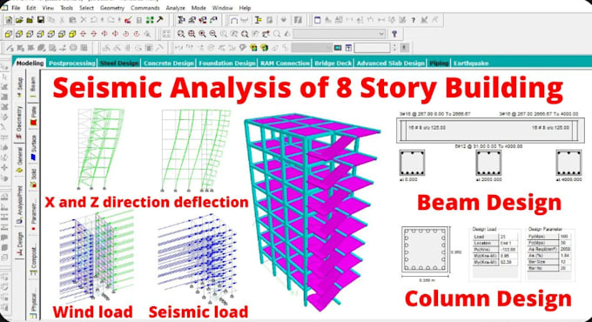This screenshot has width=592, height=322.
Task: Select the front view yellow cube icon
Action: [x=9, y=34]
